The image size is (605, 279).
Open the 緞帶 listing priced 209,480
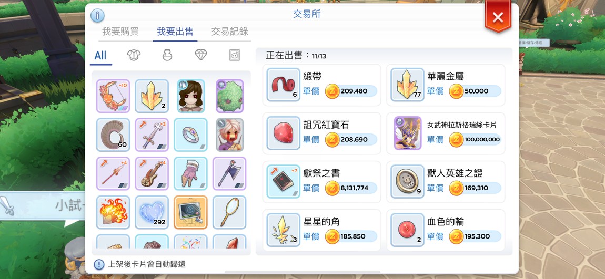coord(322,85)
